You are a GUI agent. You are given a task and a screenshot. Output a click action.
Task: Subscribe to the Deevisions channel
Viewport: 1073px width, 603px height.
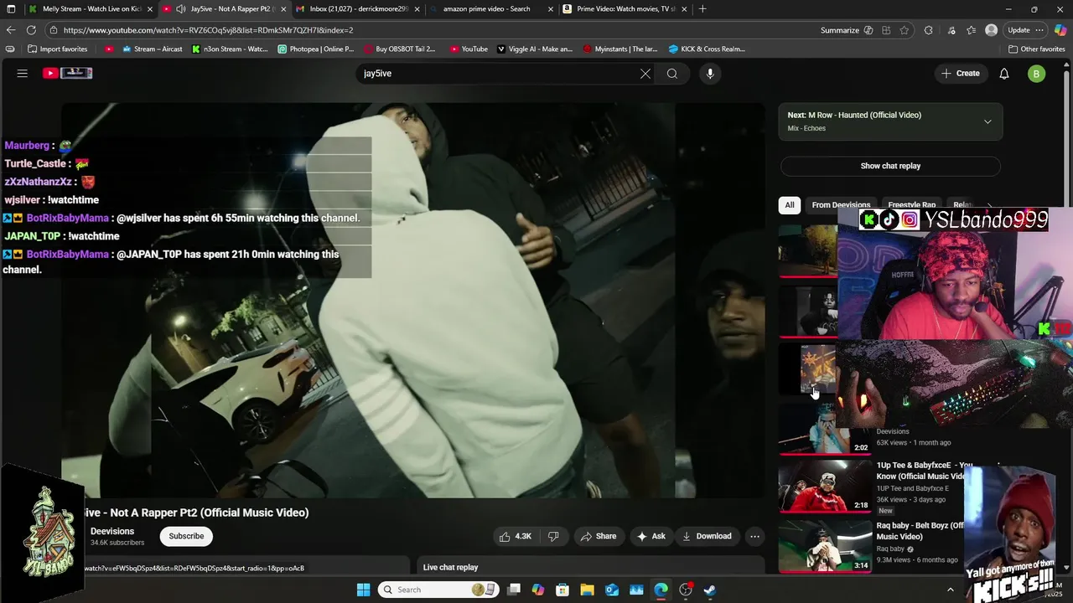pyautogui.click(x=186, y=536)
